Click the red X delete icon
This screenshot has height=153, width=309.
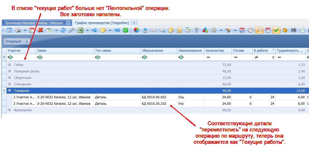pyautogui.click(x=40, y=30)
